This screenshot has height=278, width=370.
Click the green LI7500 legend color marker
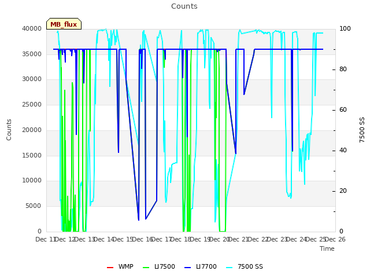[146, 268]
